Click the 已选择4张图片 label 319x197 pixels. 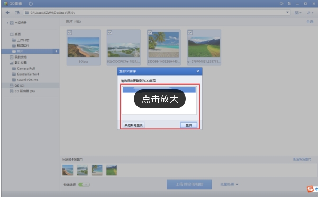[x=72, y=159]
